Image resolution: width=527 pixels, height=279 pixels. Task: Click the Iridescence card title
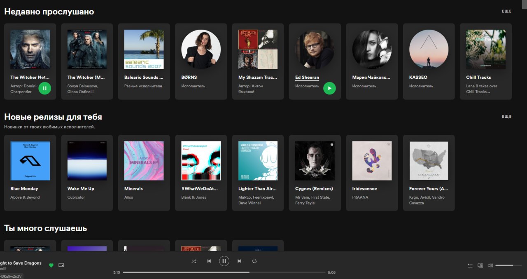click(x=365, y=189)
